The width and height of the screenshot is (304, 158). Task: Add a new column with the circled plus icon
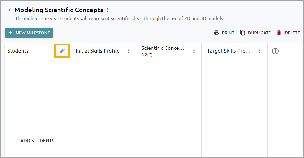pos(275,51)
